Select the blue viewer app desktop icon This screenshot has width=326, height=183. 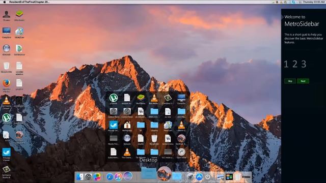(x=7, y=152)
